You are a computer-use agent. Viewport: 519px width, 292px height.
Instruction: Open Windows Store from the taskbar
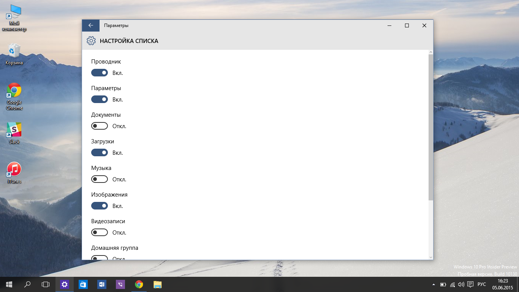tap(83, 284)
